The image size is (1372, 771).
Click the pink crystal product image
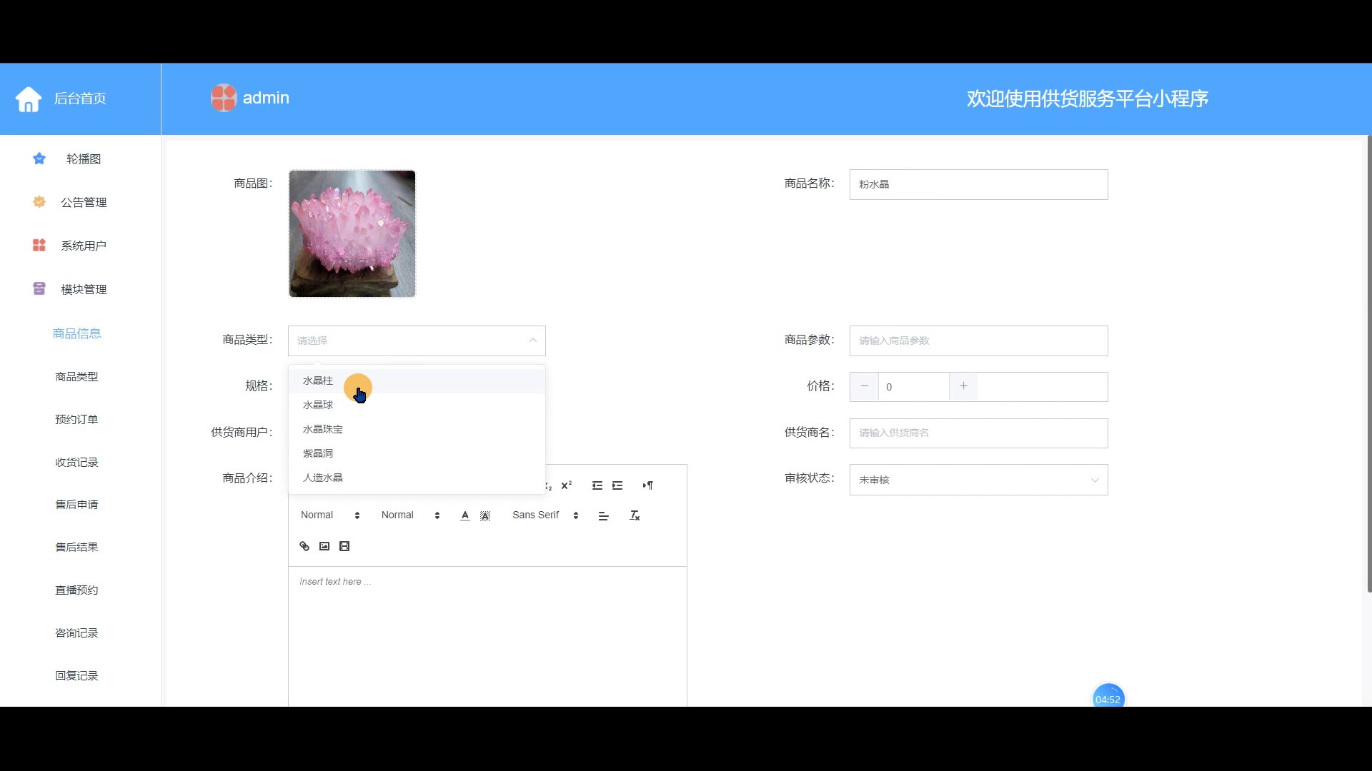tap(352, 233)
